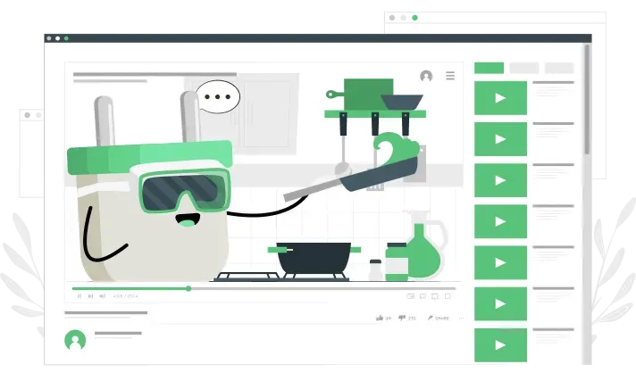Click the green progress knob on the seek bar
This screenshot has height=389, width=636.
[x=188, y=288]
